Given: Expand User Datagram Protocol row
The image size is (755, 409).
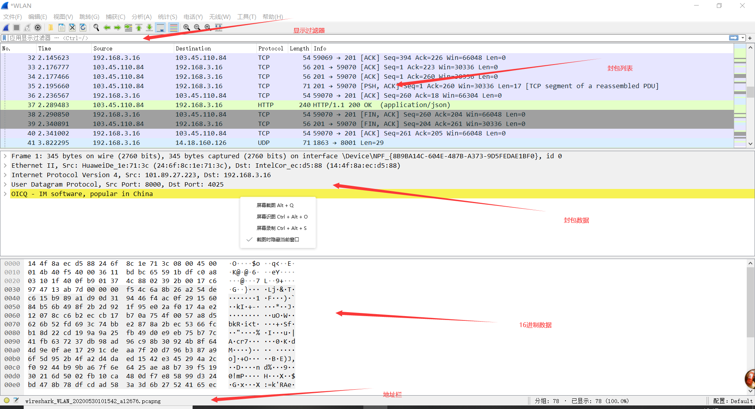Looking at the screenshot, I should click(5, 185).
